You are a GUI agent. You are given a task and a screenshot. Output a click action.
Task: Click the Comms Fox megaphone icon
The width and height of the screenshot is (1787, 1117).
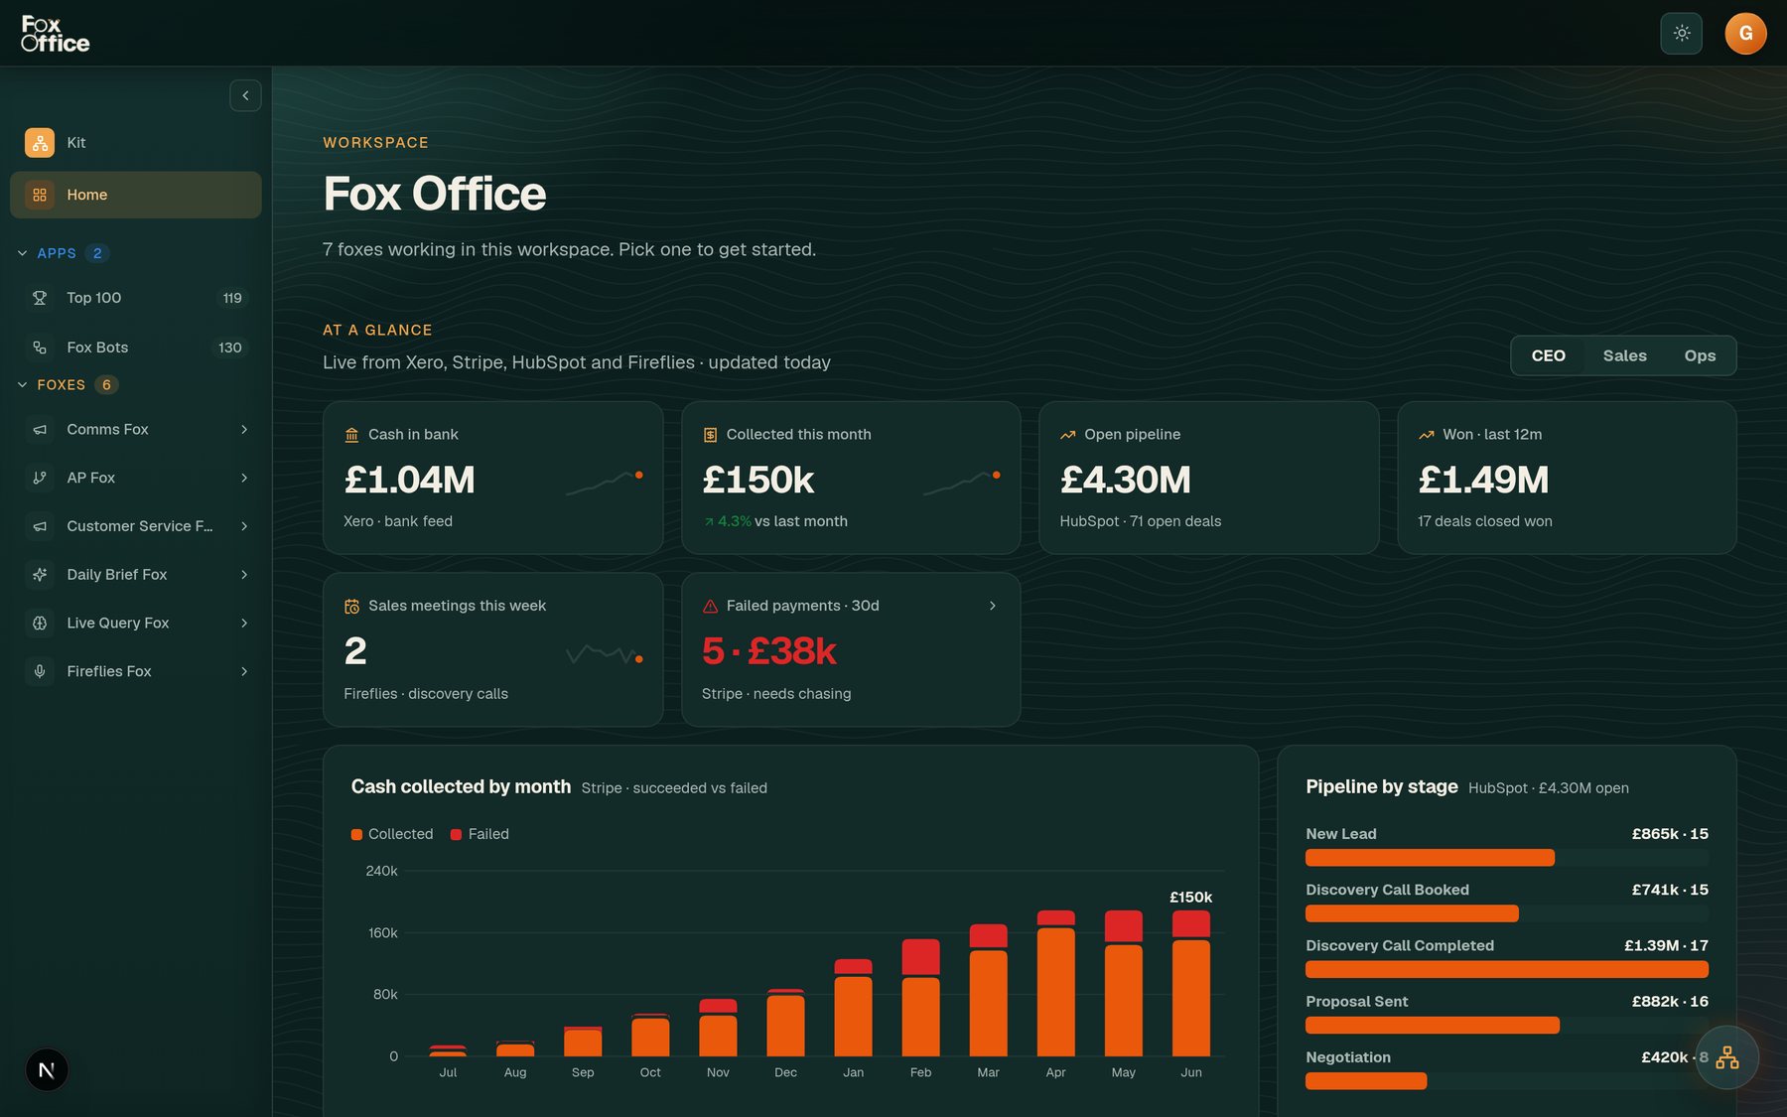pyautogui.click(x=40, y=429)
